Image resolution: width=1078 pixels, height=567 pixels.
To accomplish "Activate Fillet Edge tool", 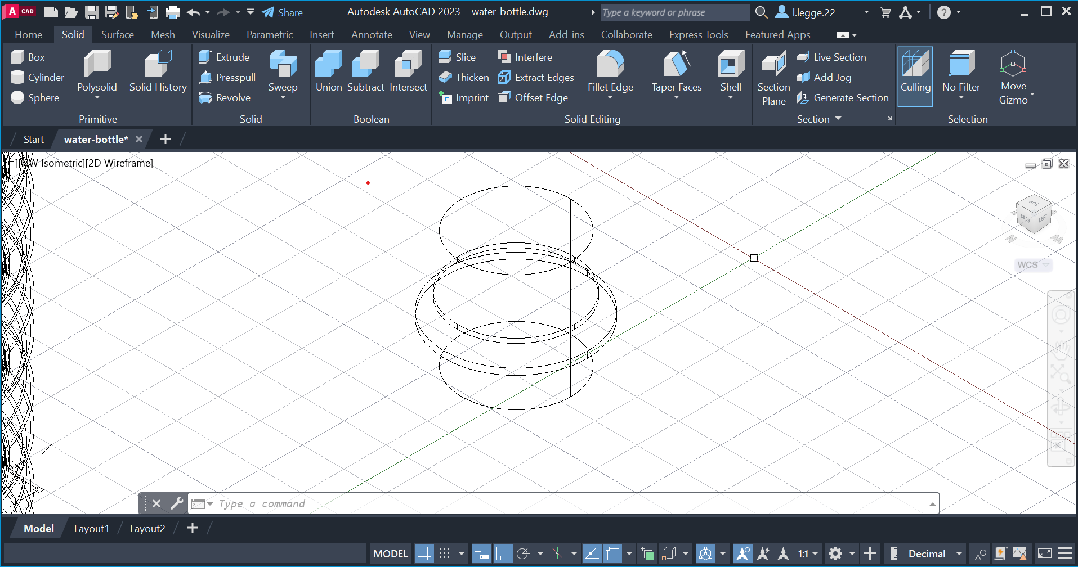I will coord(610,71).
